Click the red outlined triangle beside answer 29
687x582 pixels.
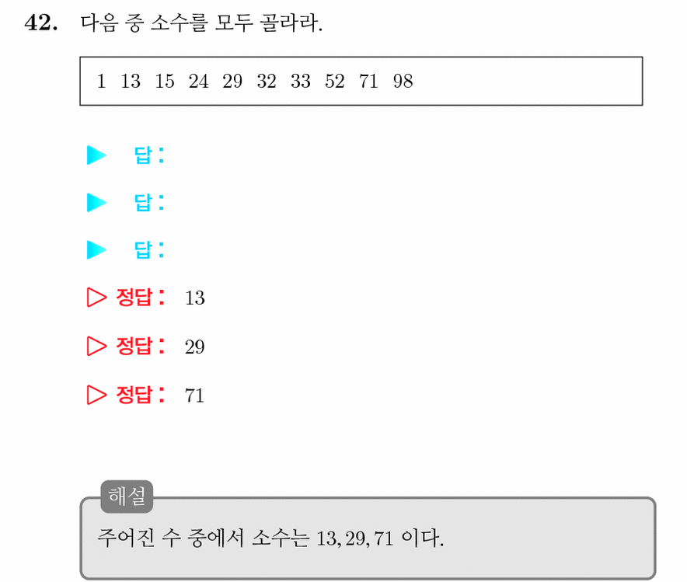96,346
